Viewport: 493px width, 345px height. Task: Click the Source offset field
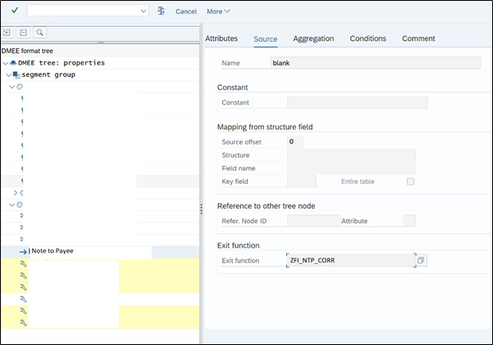pyautogui.click(x=295, y=141)
